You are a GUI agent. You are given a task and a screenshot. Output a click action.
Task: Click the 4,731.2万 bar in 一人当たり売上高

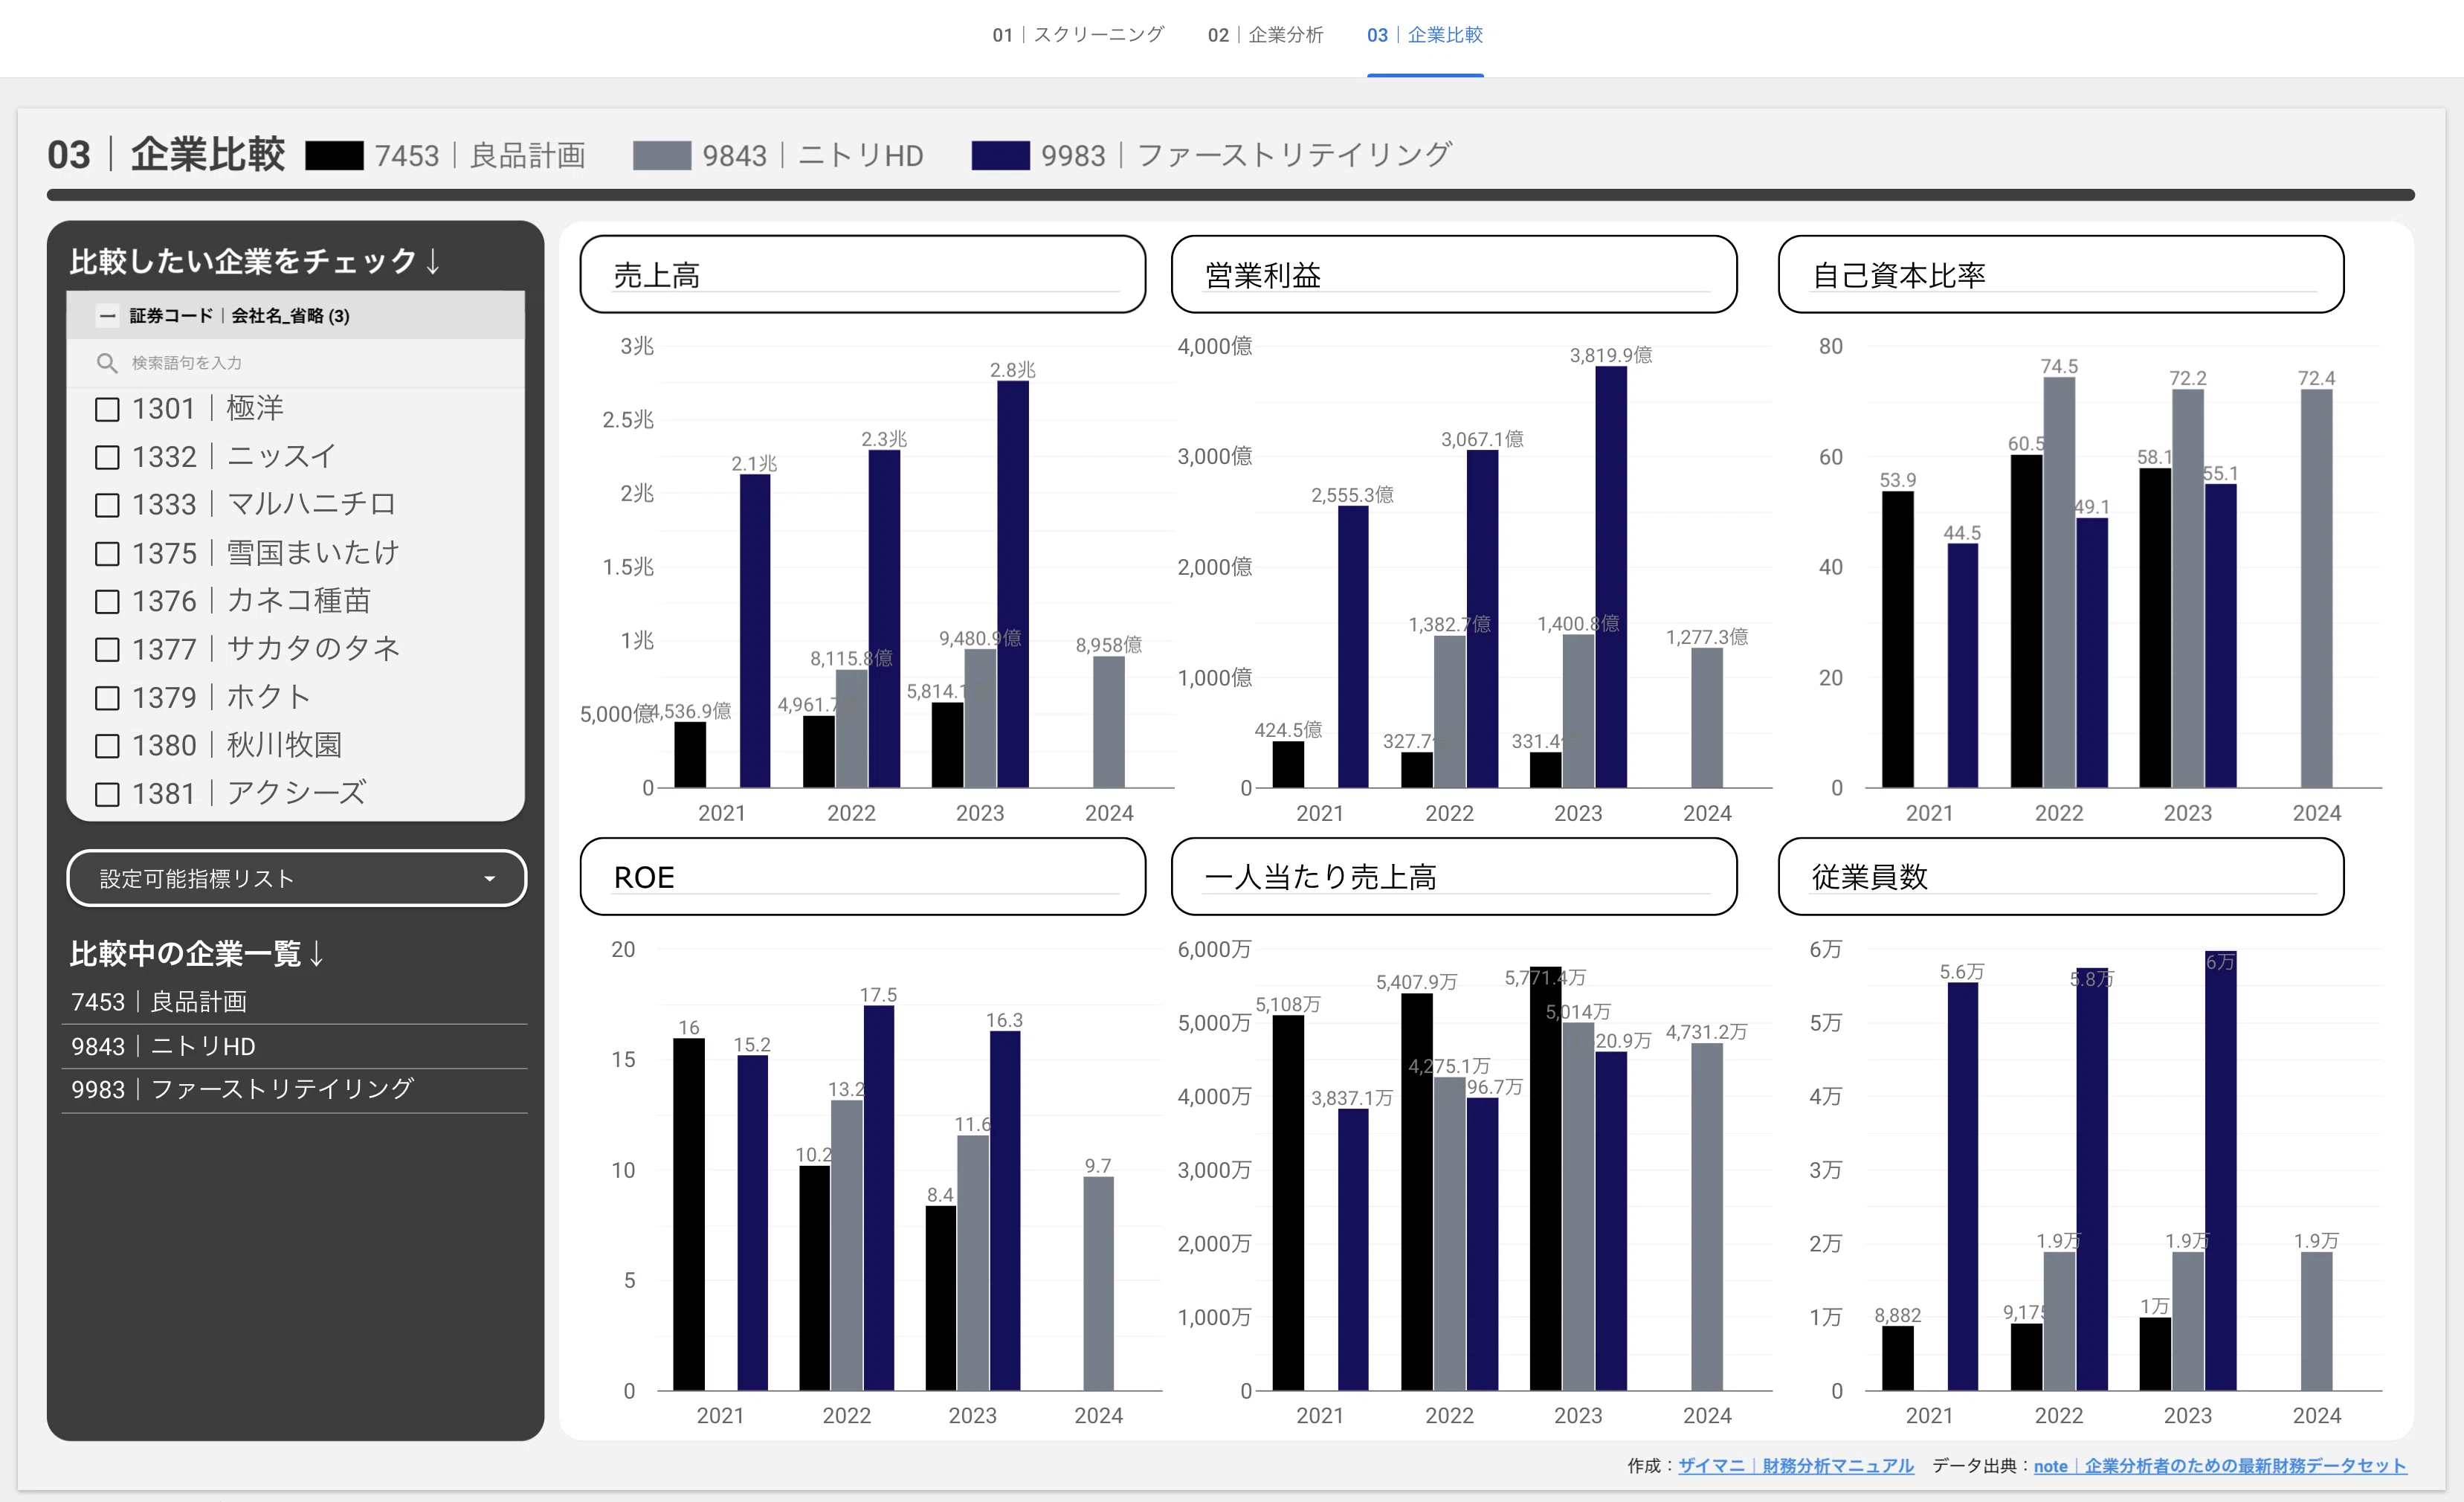(x=1707, y=1217)
